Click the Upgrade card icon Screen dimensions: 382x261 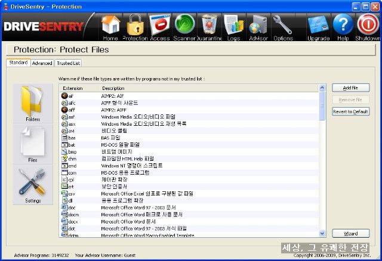318,27
